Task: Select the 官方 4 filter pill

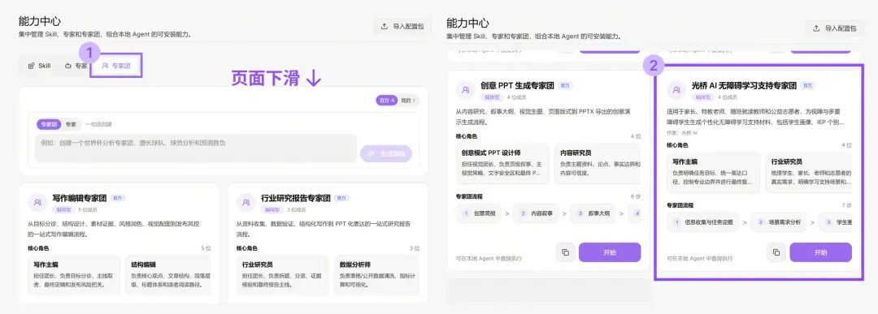Action: tap(387, 101)
